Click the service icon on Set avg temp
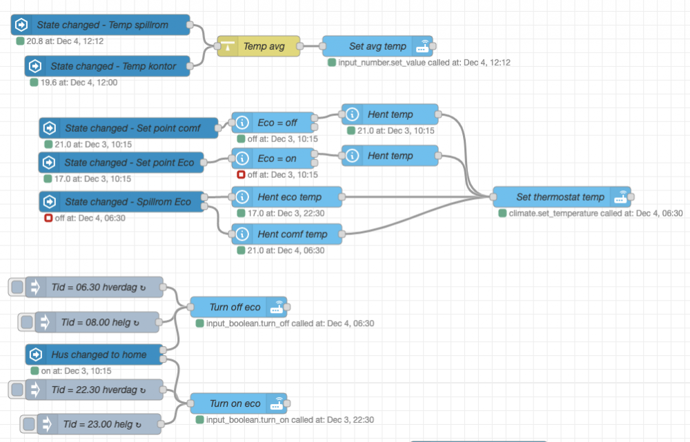This screenshot has height=442, width=690. pyautogui.click(x=422, y=47)
